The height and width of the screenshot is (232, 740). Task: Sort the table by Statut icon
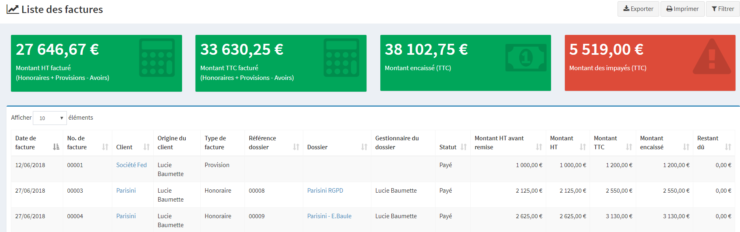click(463, 147)
